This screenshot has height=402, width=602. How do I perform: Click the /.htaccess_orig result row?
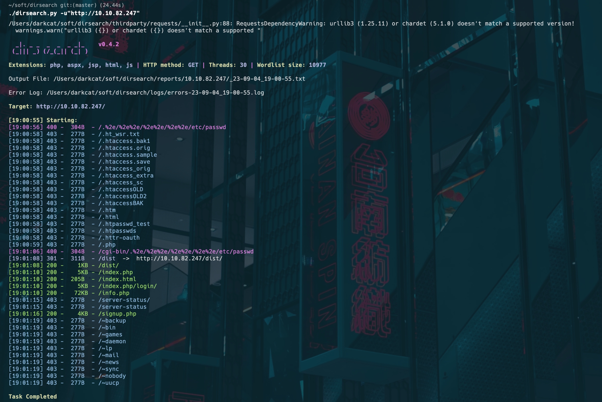coord(79,169)
